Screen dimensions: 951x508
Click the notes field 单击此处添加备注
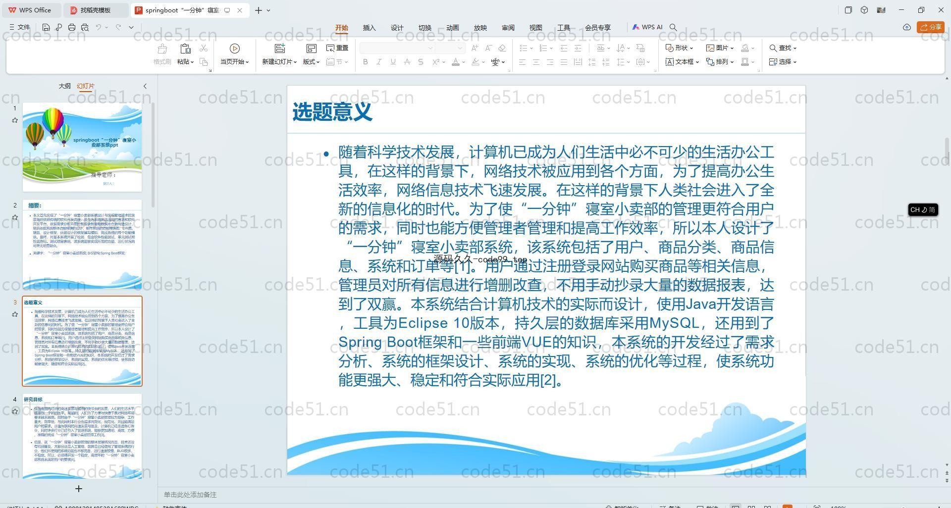pos(190,495)
